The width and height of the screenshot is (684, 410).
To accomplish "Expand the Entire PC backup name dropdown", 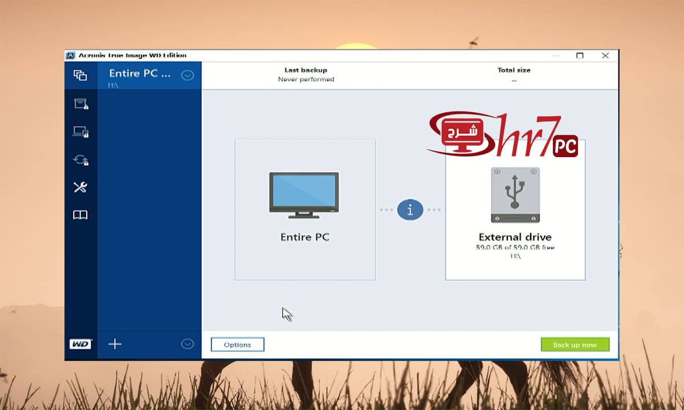I will 187,75.
